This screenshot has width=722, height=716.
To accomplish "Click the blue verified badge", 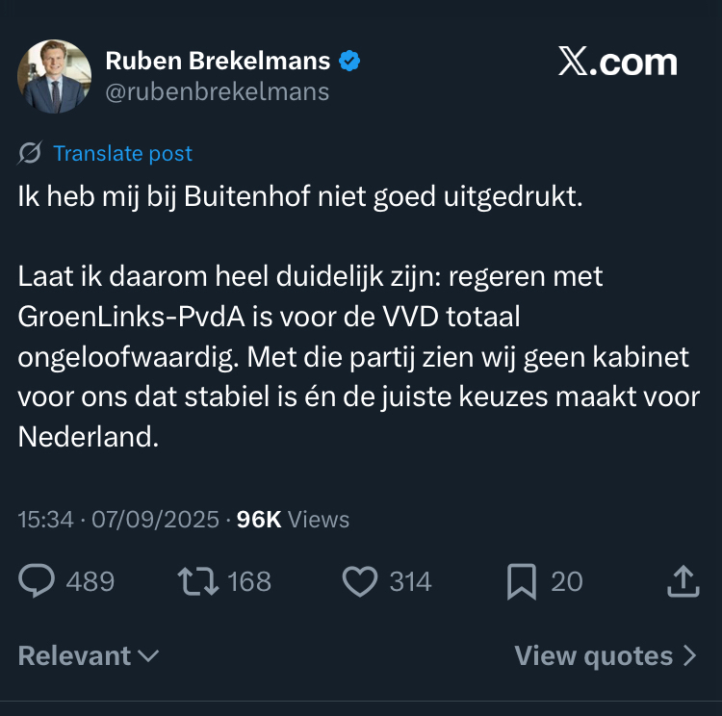I will point(349,62).
